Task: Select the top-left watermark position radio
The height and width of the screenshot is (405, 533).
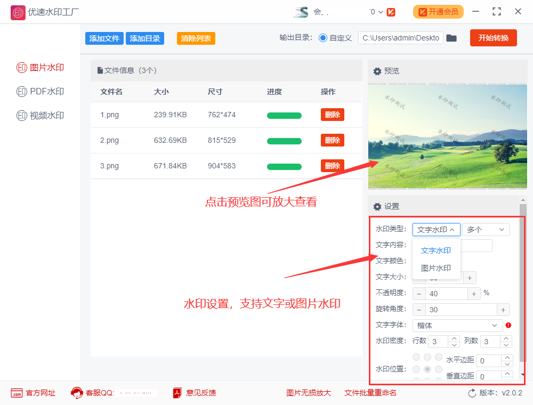Action: (416, 357)
